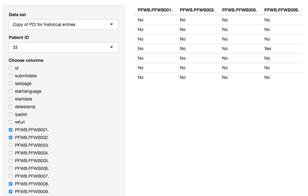Open the Patient ID dropdown

pos(64,48)
